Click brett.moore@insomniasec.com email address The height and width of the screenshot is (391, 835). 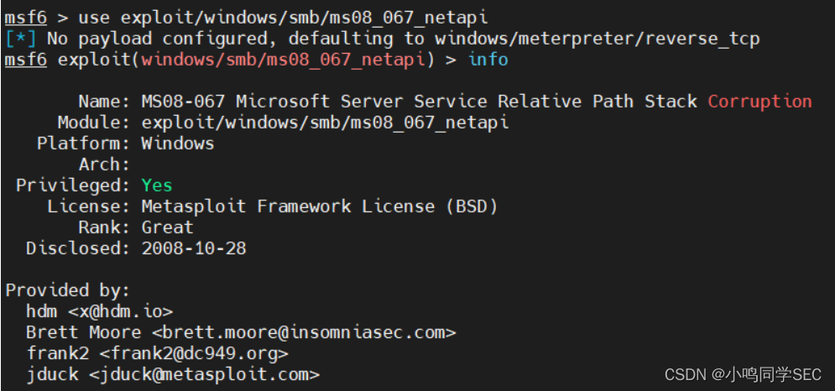pos(304,332)
